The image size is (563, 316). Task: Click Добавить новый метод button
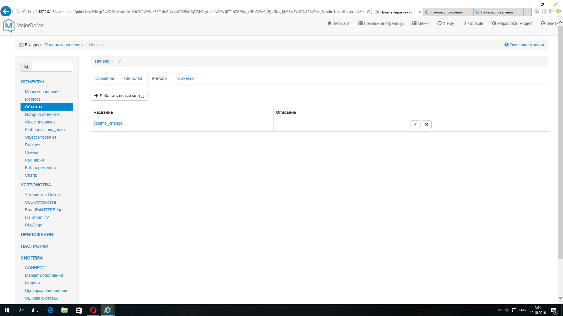pyautogui.click(x=119, y=96)
